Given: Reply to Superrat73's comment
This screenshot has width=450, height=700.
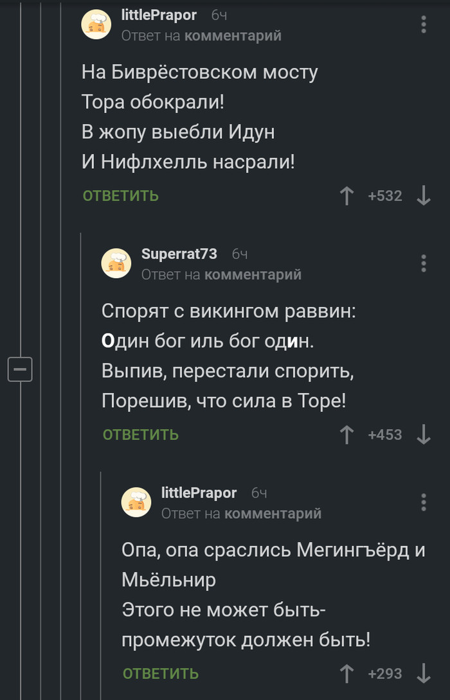Looking at the screenshot, I should (x=140, y=435).
